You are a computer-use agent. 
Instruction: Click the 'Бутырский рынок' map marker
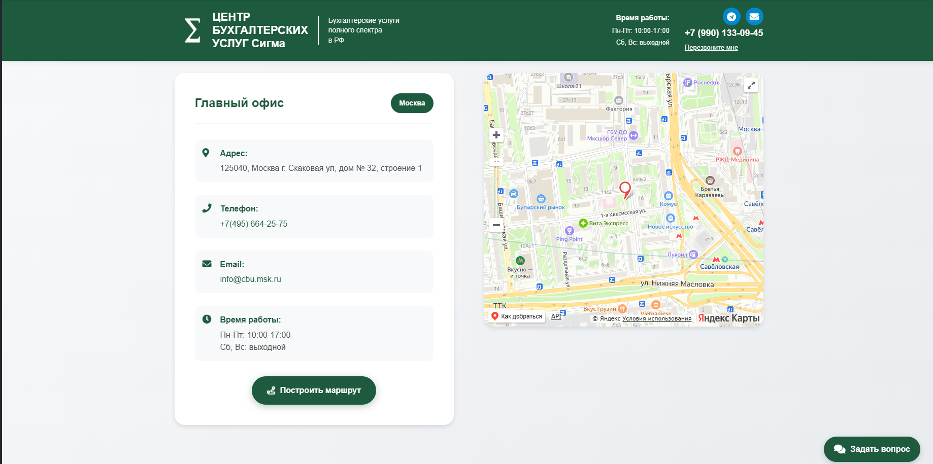pos(541,199)
